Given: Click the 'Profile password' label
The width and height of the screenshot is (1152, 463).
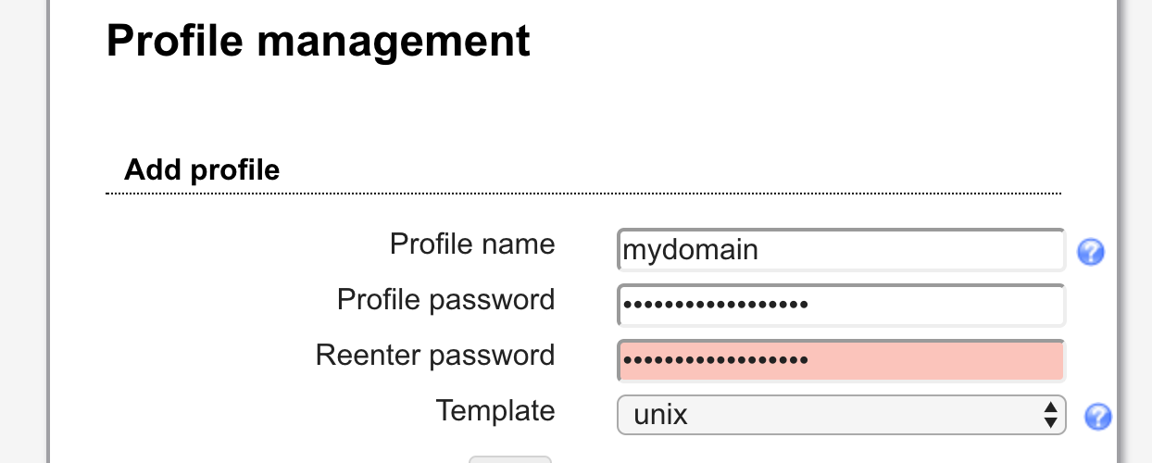Looking at the screenshot, I should (x=445, y=300).
